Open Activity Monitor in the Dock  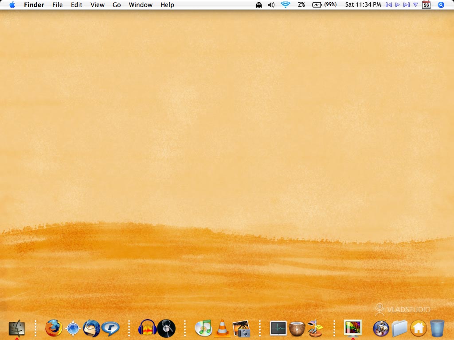278,328
